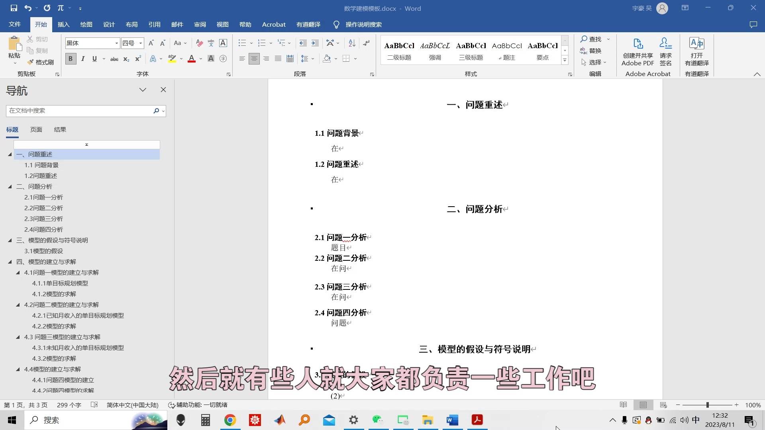Click the Format Painter brush icon
Screen dimensions: 765x430
click(x=31, y=62)
